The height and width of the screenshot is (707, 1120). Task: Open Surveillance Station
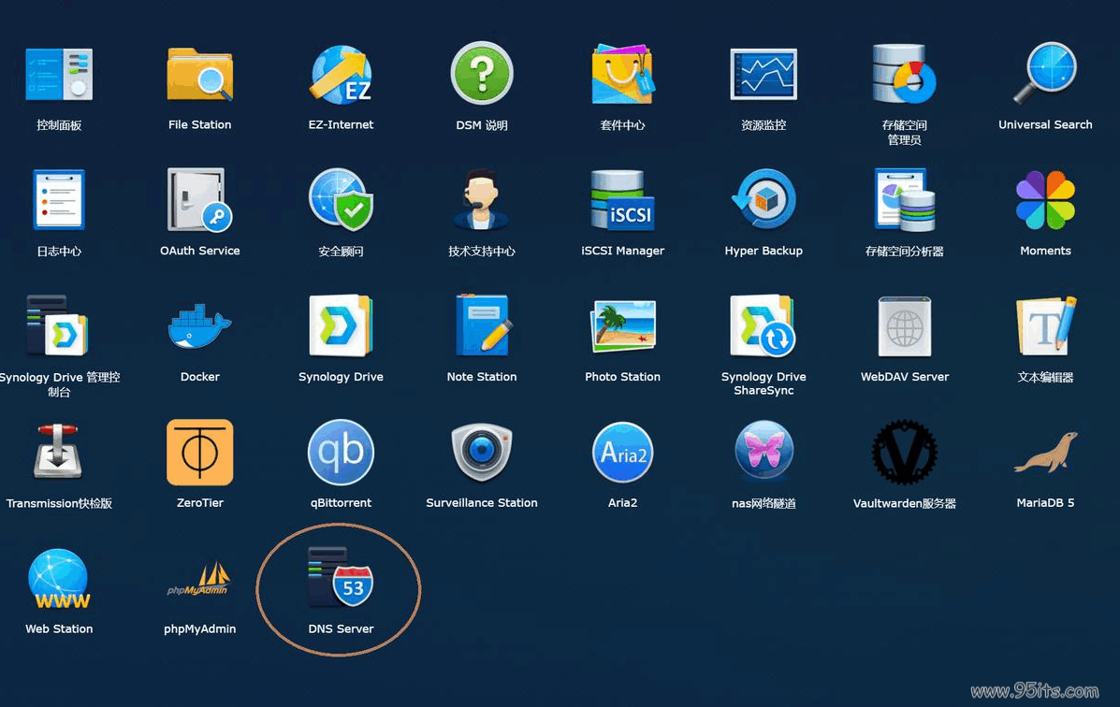pyautogui.click(x=482, y=452)
